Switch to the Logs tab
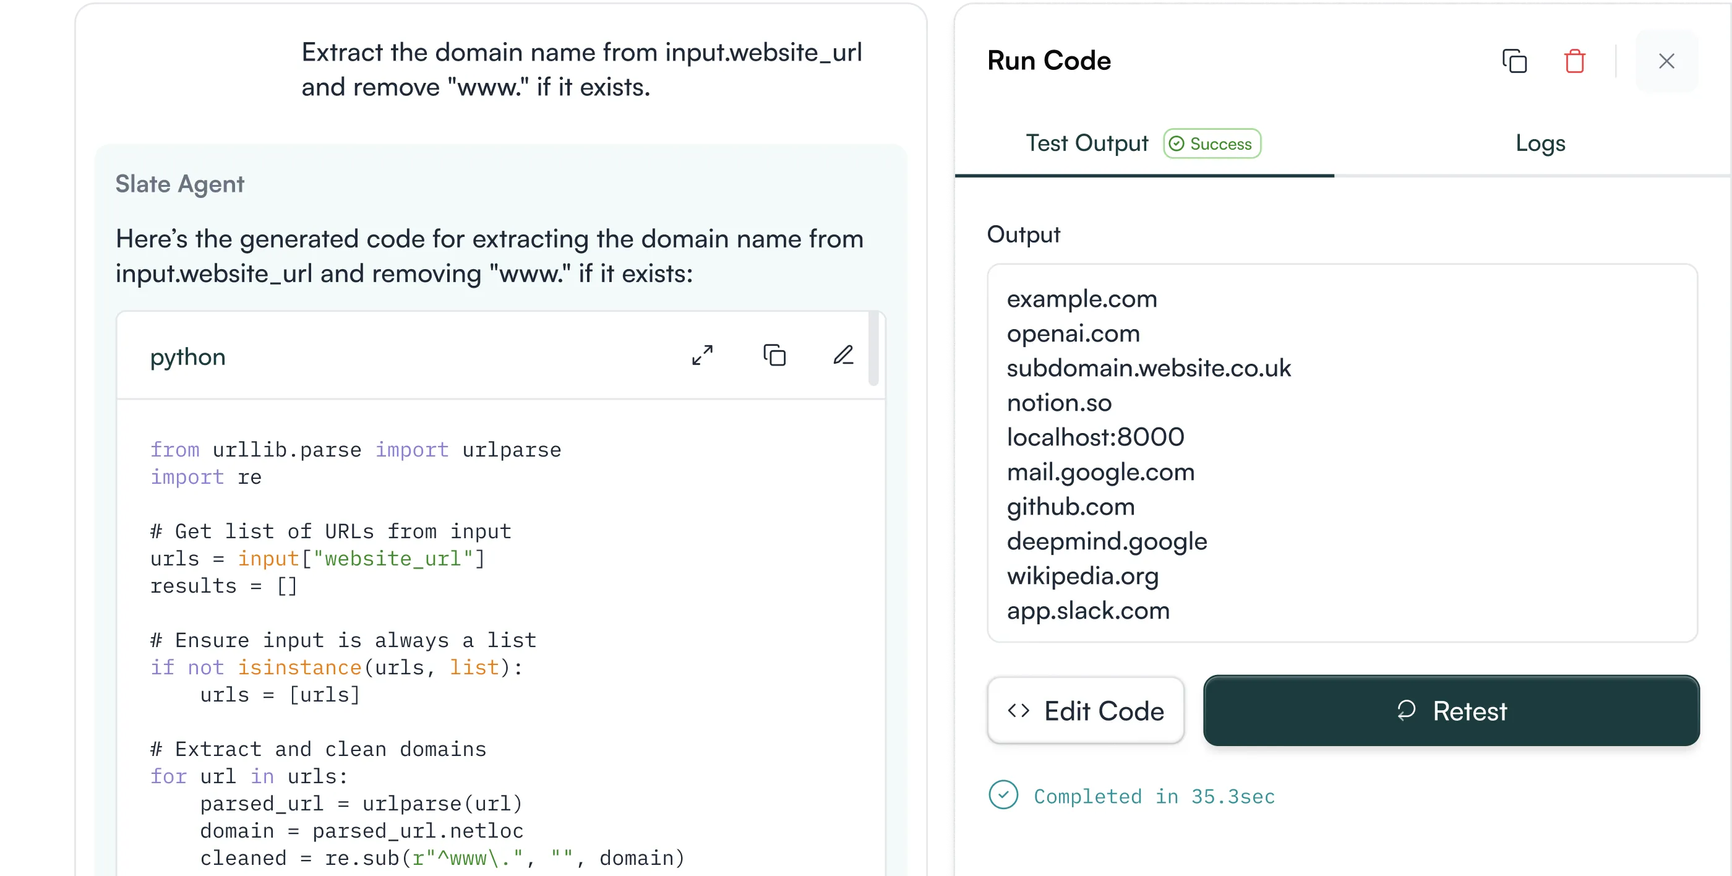This screenshot has height=876, width=1732. pyautogui.click(x=1540, y=142)
